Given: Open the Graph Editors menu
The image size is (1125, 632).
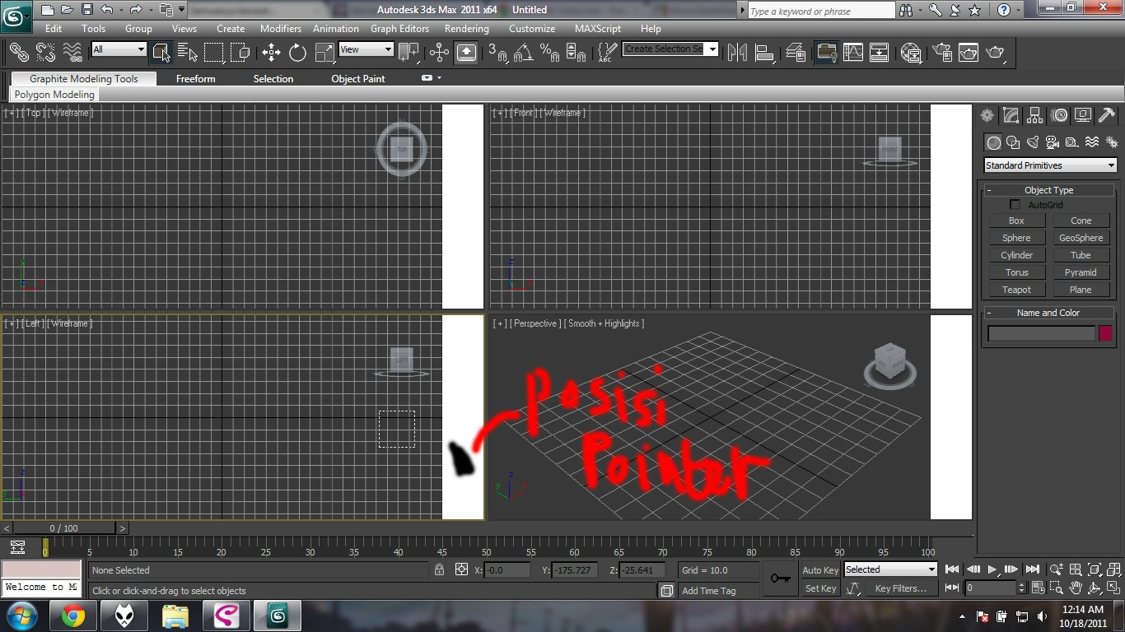Looking at the screenshot, I should tap(399, 29).
